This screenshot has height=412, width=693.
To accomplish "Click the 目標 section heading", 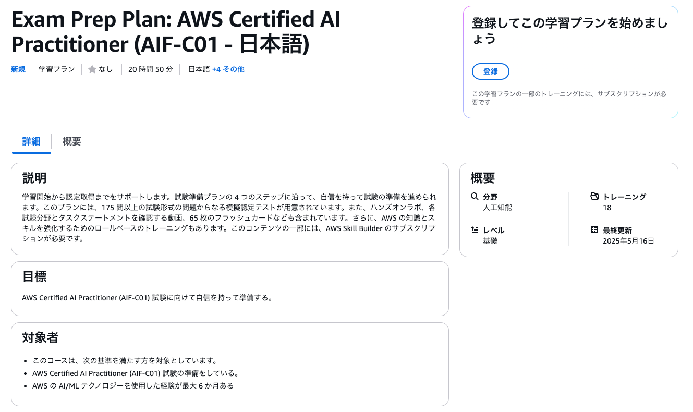I will (x=34, y=276).
